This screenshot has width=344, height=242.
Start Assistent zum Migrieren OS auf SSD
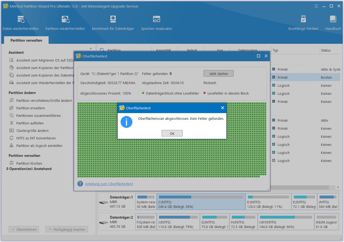click(45, 60)
